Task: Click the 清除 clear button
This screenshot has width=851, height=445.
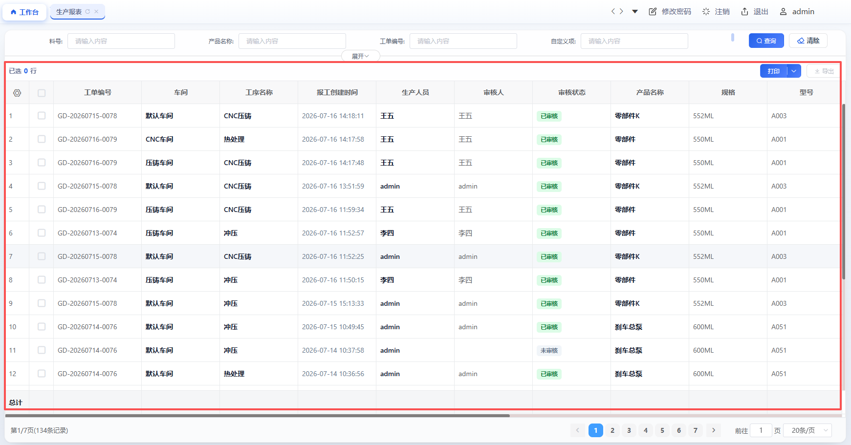Action: click(808, 41)
